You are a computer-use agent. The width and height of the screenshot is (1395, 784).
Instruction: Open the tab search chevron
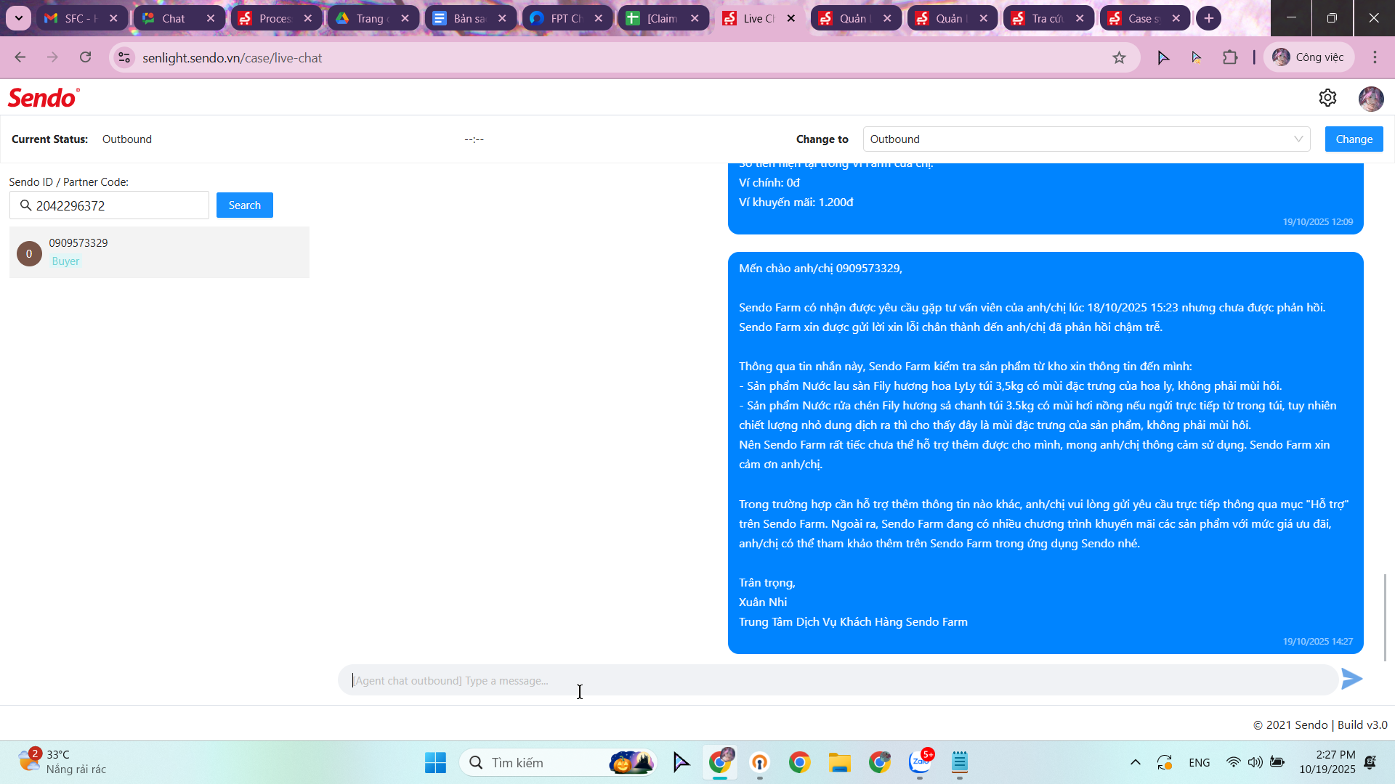(x=18, y=18)
